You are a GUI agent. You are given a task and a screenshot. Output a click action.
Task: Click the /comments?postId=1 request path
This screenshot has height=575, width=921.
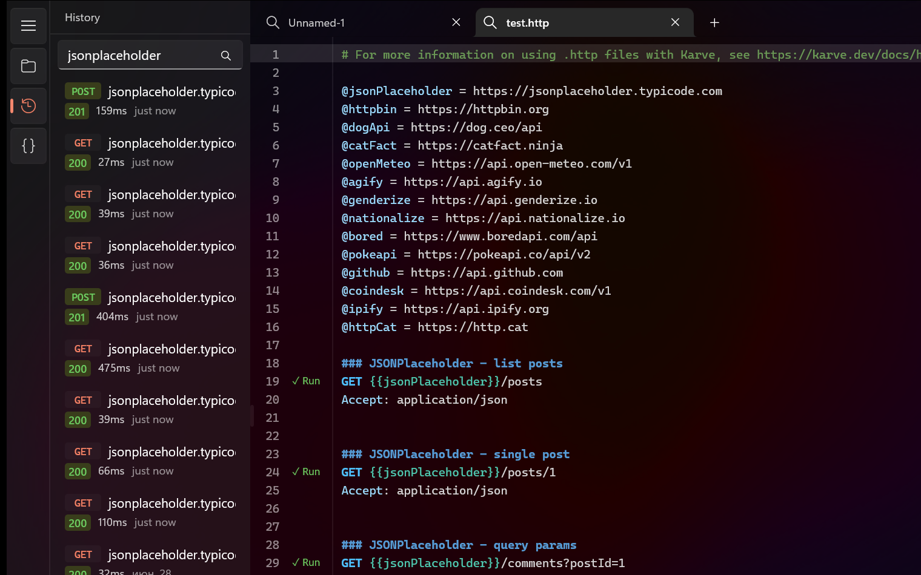click(563, 563)
